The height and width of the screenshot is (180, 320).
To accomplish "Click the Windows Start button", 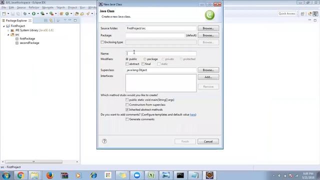I will [6, 175].
